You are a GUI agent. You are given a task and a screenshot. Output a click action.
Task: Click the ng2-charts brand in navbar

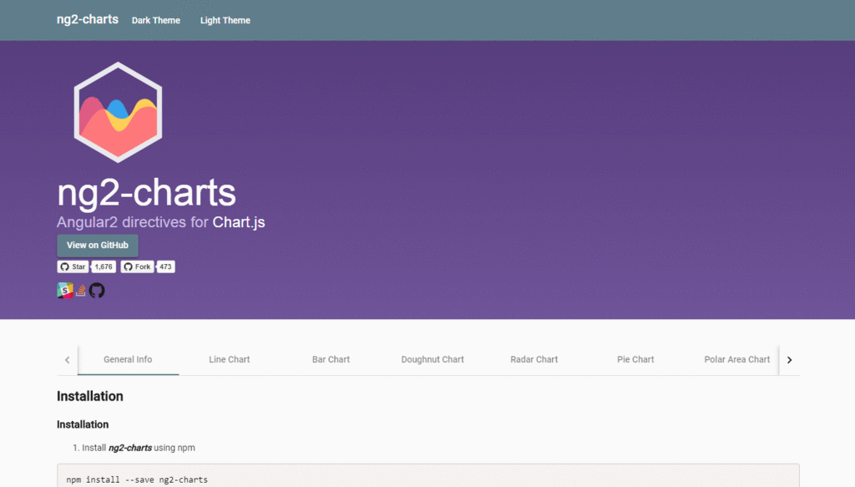click(x=87, y=19)
